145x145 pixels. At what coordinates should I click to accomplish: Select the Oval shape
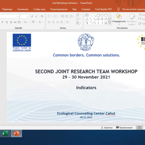coord(102,15)
